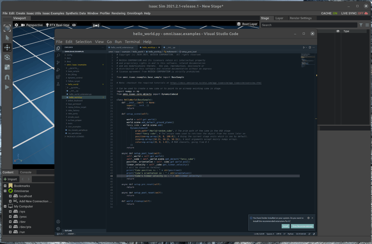Choose the Rotate tool in Isaac Sim toolbar
The image size is (372, 244).
pyautogui.click(x=7, y=57)
